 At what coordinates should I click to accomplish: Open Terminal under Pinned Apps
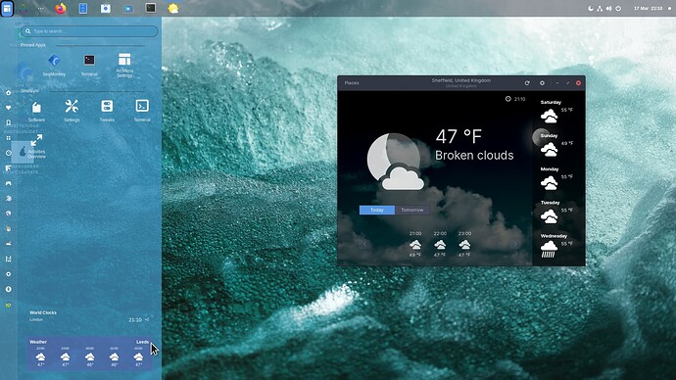(x=89, y=65)
